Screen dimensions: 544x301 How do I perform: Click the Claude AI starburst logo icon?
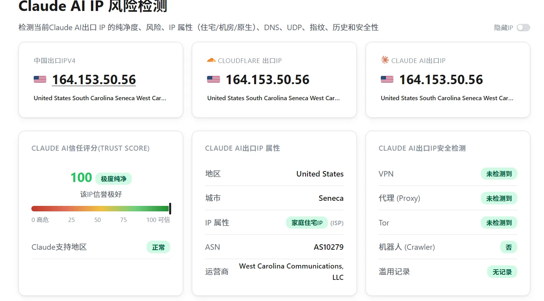tap(385, 60)
